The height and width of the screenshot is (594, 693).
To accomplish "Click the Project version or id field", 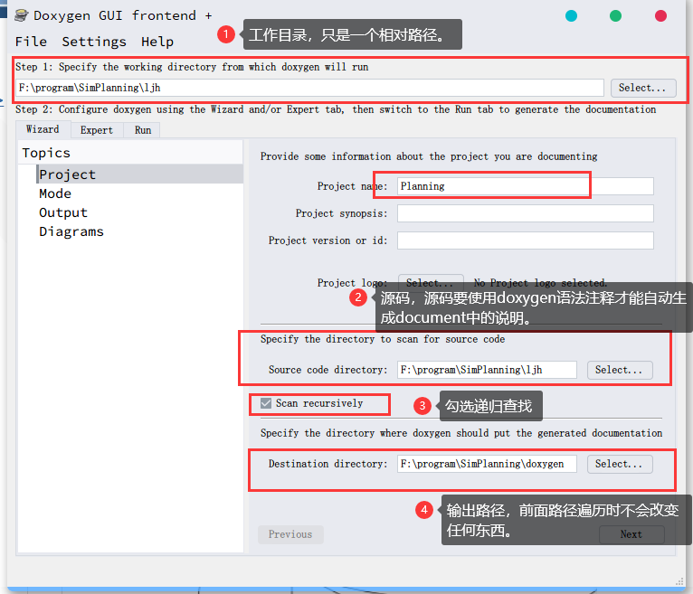I will click(526, 240).
